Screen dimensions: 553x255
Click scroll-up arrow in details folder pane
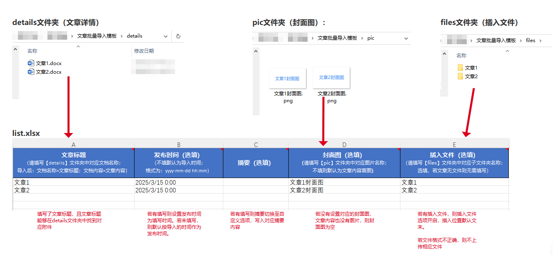tap(16, 50)
